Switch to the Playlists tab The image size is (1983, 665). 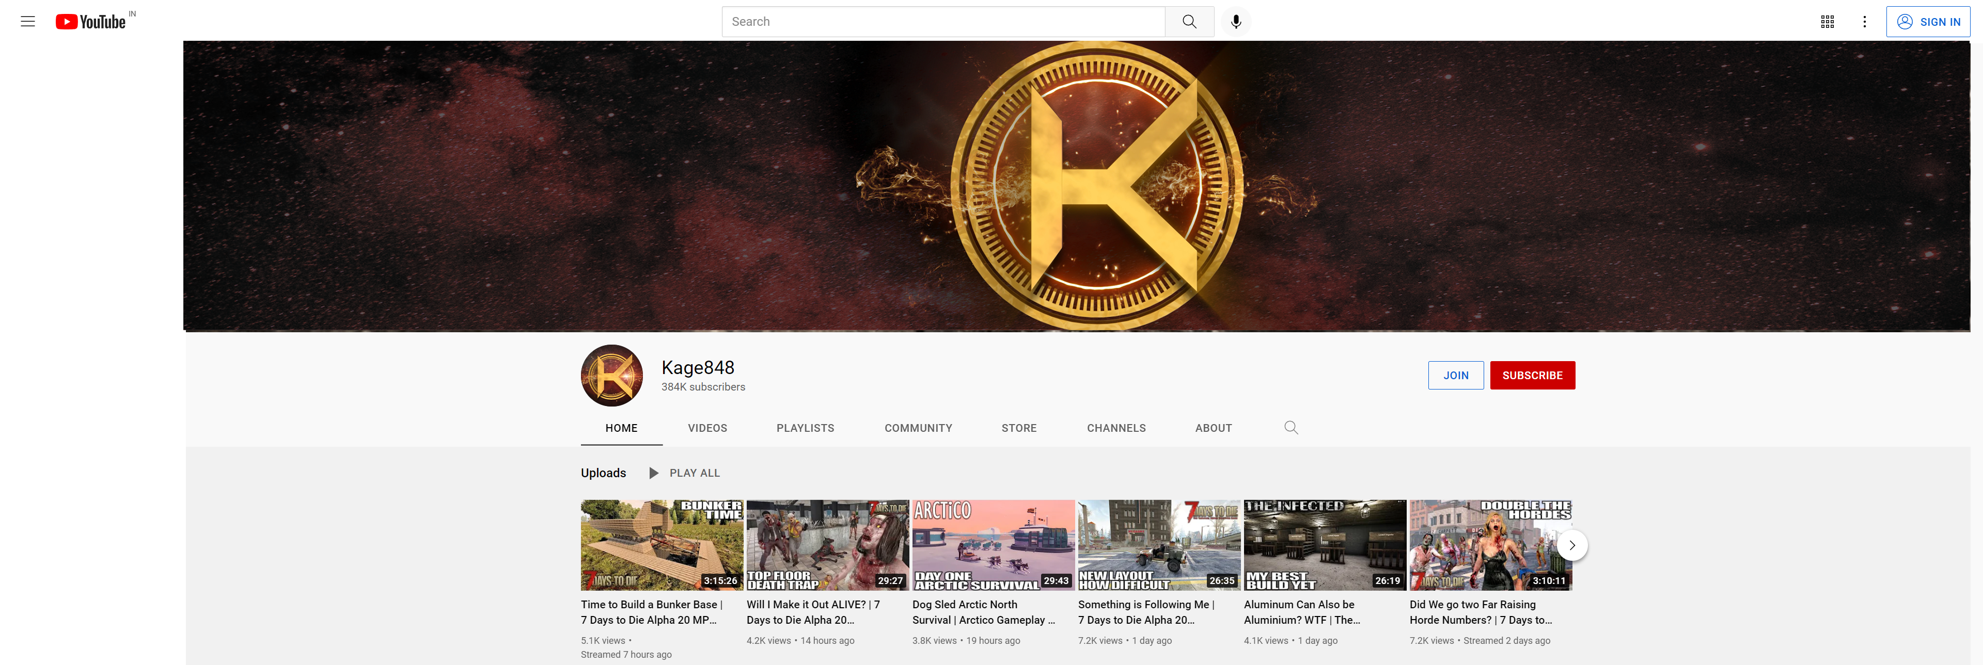tap(805, 428)
